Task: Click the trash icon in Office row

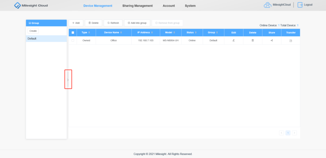Action: (x=253, y=40)
